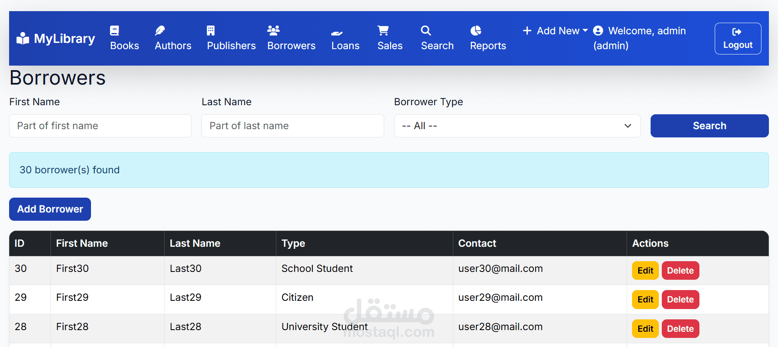Click the Logout button

[738, 38]
